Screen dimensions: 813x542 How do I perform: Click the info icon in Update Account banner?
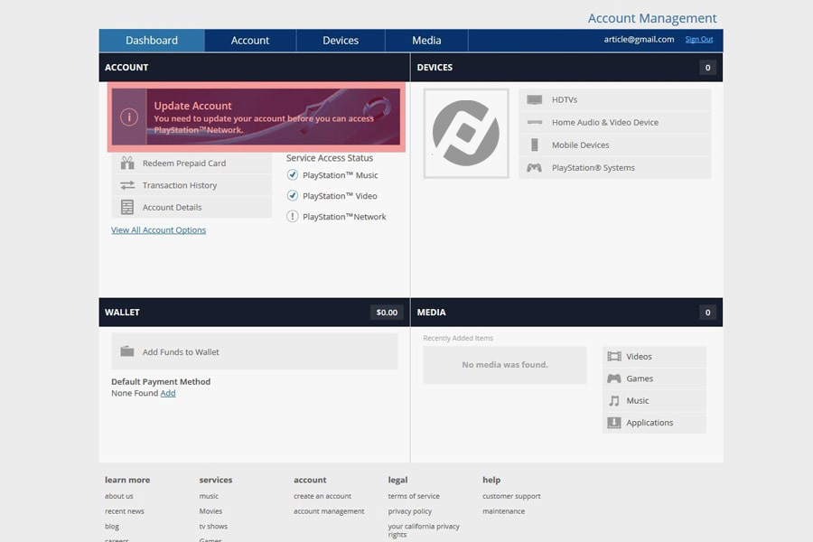coord(129,117)
